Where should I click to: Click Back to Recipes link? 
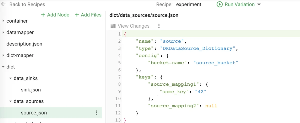pyautogui.click(x=27, y=4)
